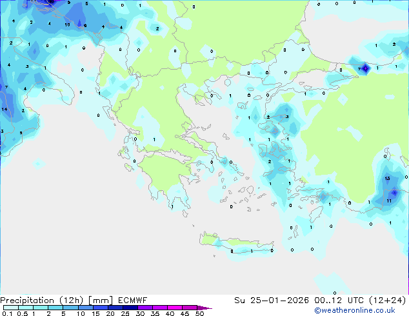
Task: Click the '30' legend scale label
Action: point(140,313)
